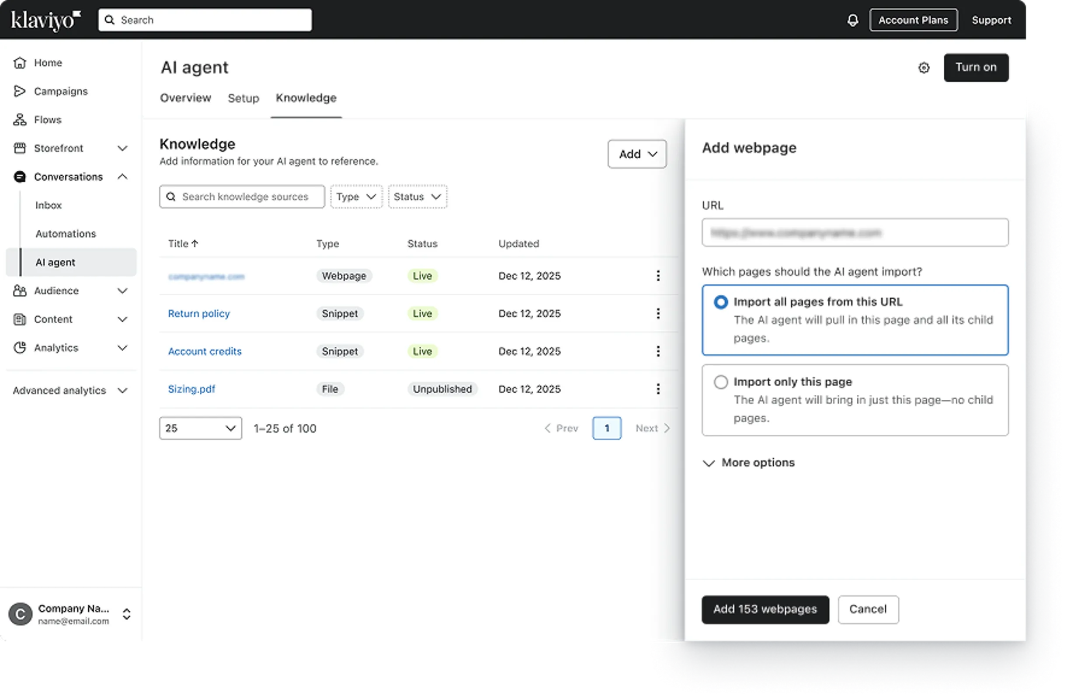Switch to the Setup tab

coord(243,98)
